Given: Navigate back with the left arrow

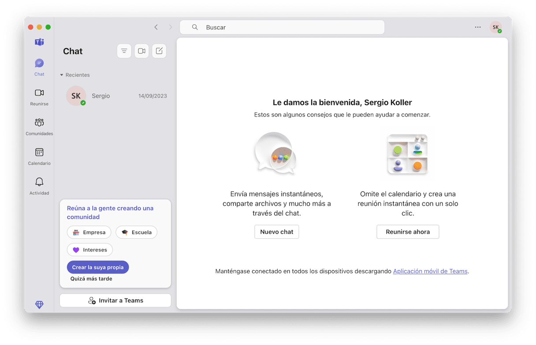Looking at the screenshot, I should pos(156,27).
